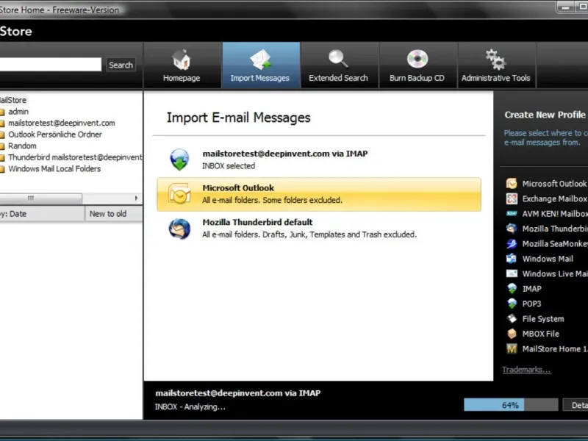
Task: Select Thunderbird mailstoretest@deepinvent folder in tree
Action: point(75,157)
